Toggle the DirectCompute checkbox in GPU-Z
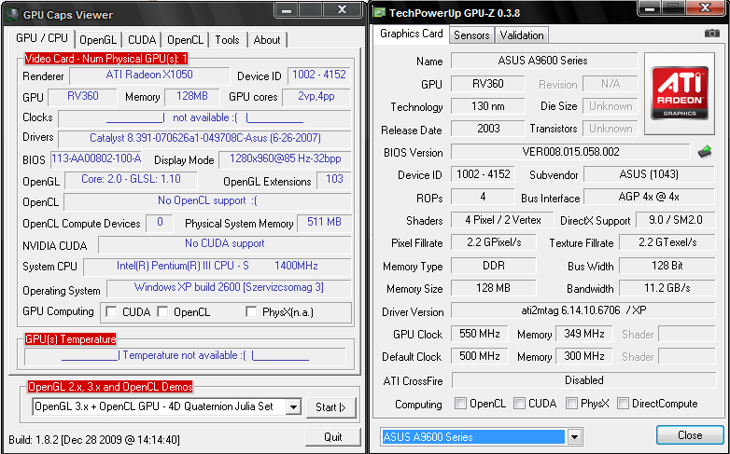The width and height of the screenshot is (730, 454). click(623, 404)
